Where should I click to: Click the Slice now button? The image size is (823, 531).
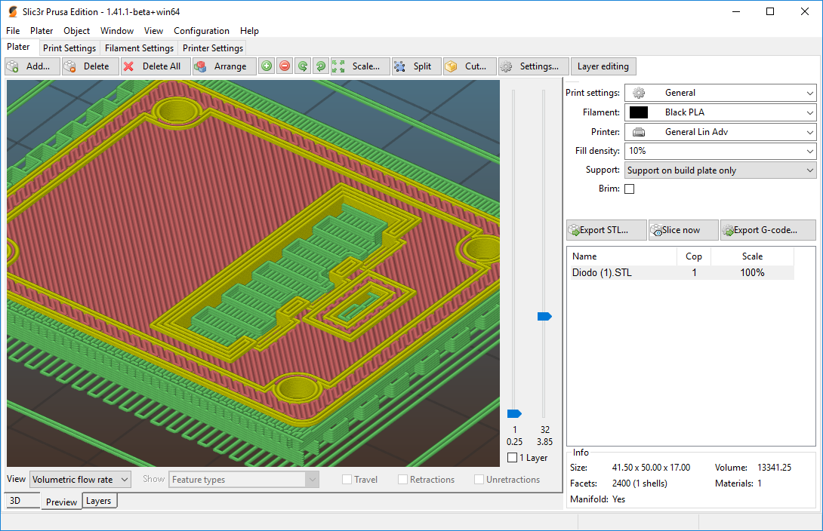(683, 230)
